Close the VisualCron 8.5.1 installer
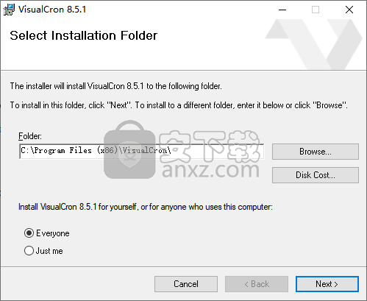This screenshot has width=367, height=301. point(349,10)
